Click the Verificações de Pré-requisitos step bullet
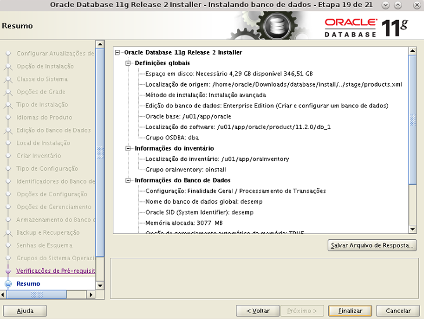This screenshot has height=319, width=424. 8,271
